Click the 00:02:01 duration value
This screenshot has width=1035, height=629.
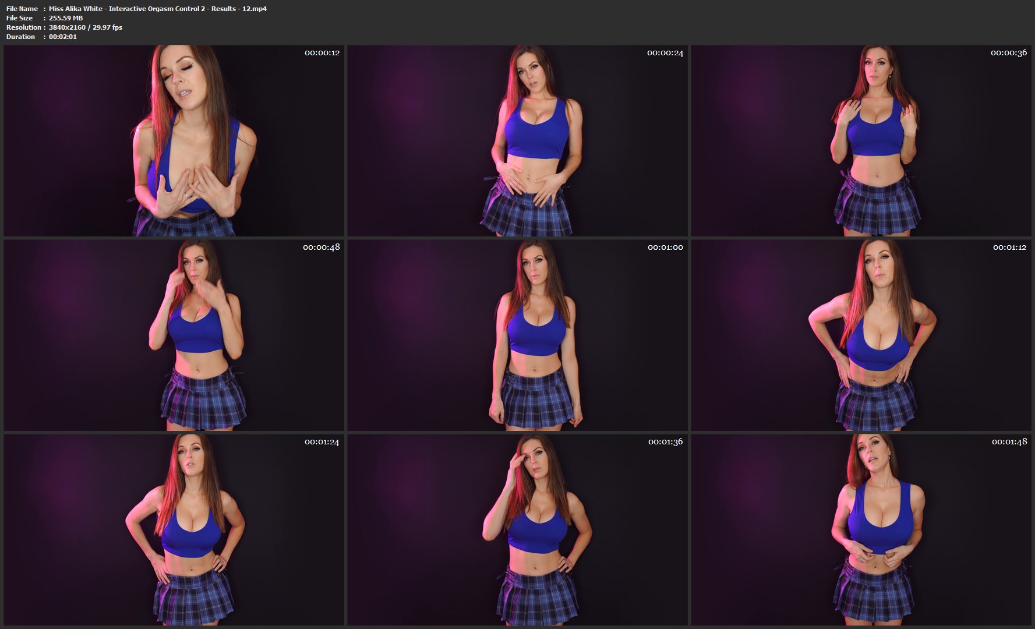point(63,37)
